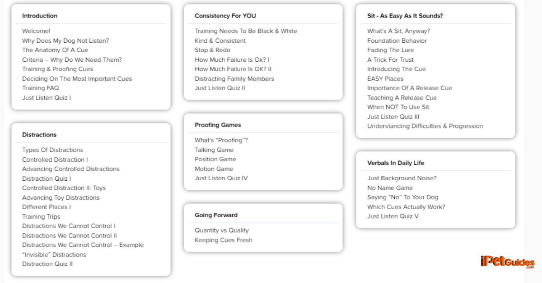Open Keeping Cues Fresh lesson
This screenshot has width=542, height=283.
pyautogui.click(x=224, y=240)
